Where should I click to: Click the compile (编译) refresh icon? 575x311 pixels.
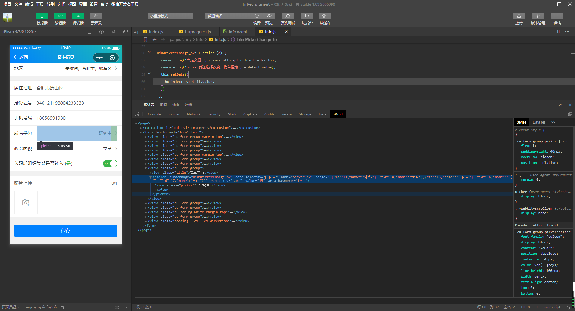tap(257, 16)
